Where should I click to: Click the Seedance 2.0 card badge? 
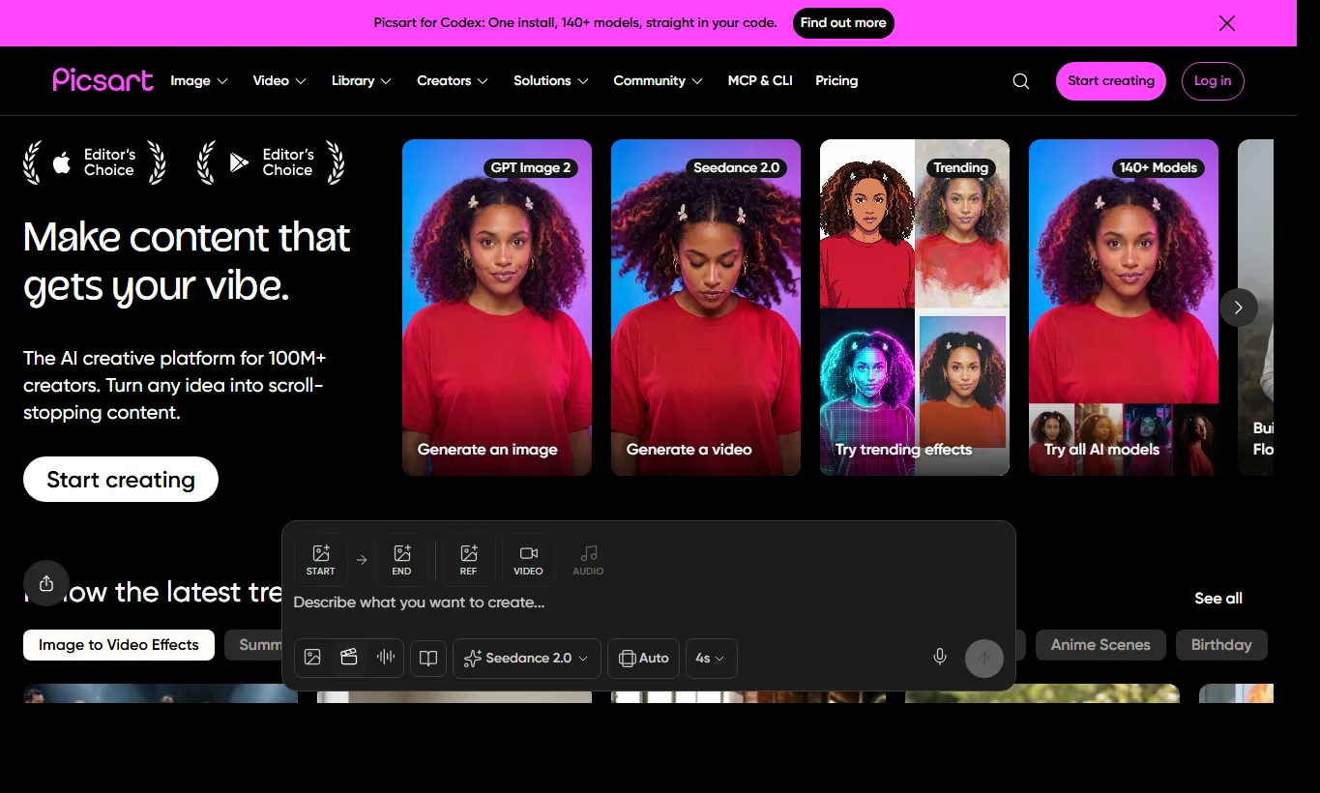pos(737,167)
